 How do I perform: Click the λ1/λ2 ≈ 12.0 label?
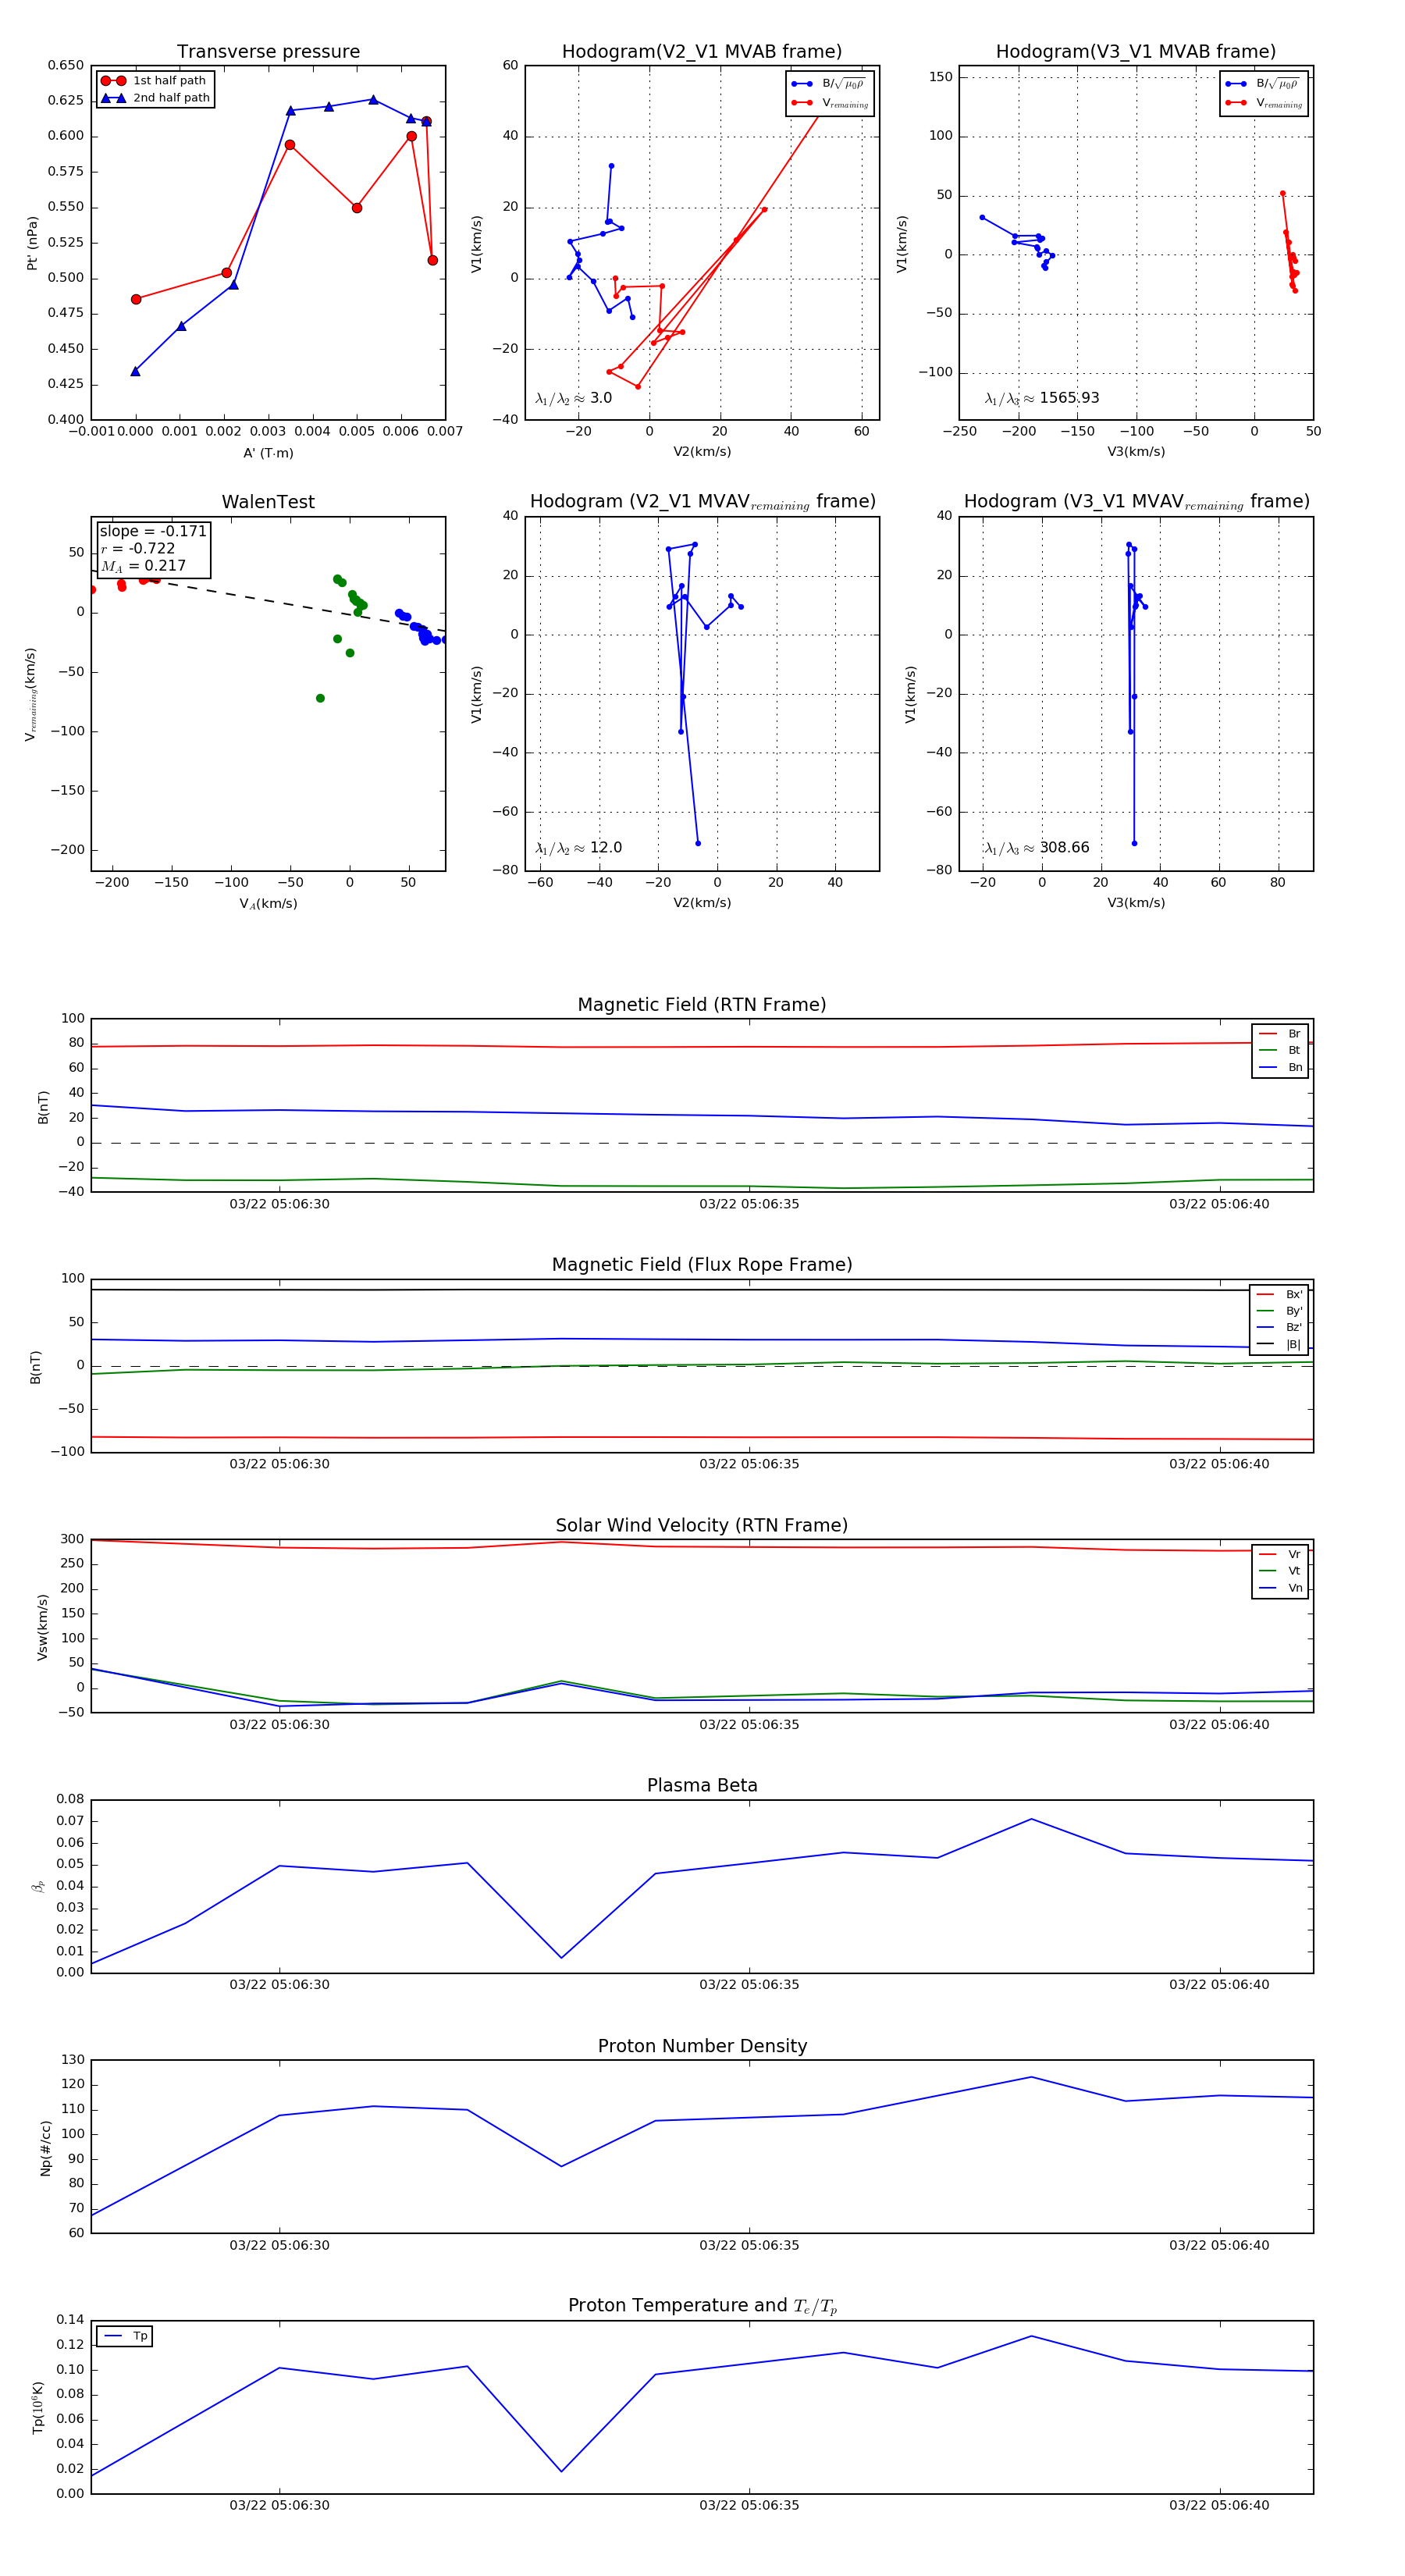(578, 848)
